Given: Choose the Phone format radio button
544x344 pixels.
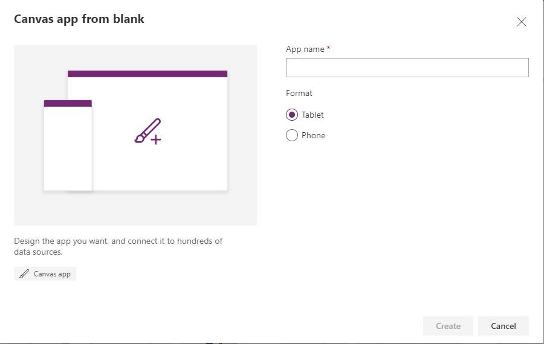Looking at the screenshot, I should coord(292,135).
